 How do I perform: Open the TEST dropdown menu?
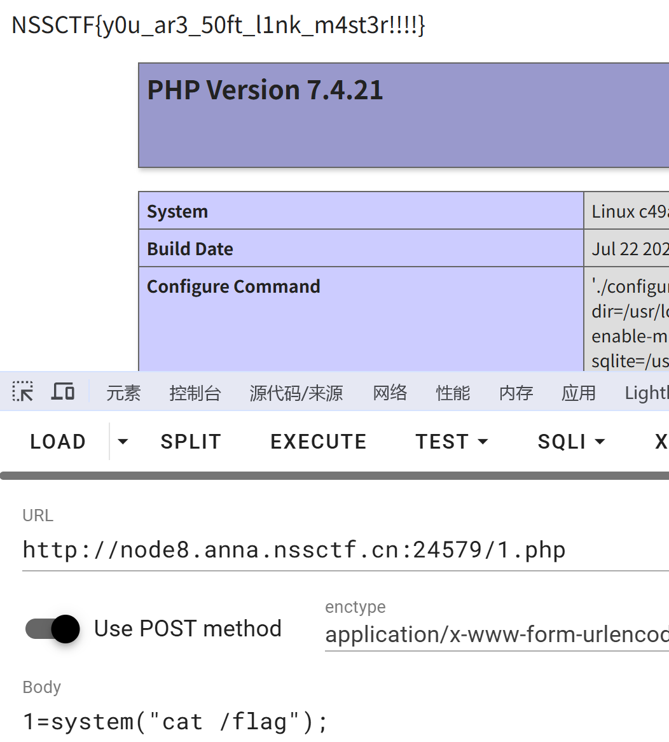[x=452, y=442]
